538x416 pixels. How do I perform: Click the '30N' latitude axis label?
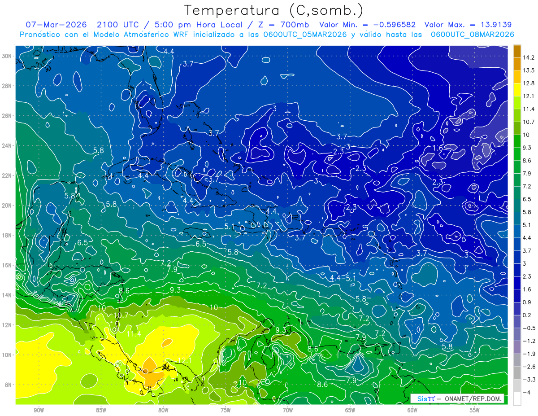7,56
